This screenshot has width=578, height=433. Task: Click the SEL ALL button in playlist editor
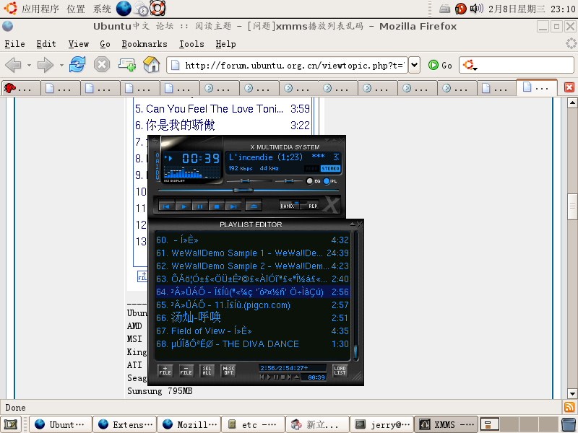point(207,370)
